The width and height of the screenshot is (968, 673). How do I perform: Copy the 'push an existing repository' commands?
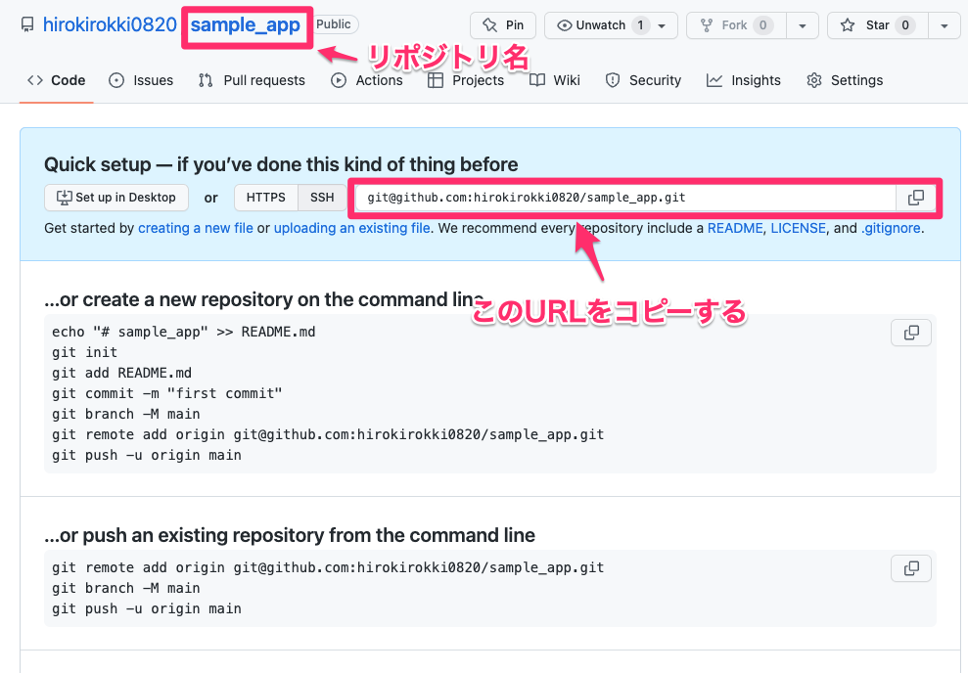911,568
